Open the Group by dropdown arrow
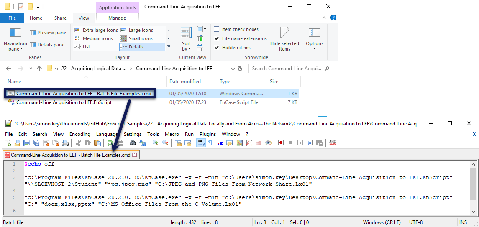 tap(202, 29)
